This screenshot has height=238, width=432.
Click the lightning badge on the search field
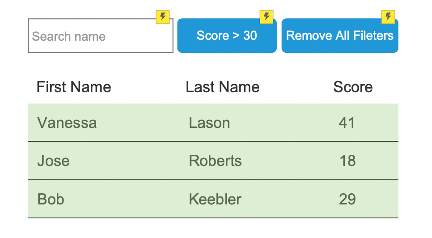[162, 17]
